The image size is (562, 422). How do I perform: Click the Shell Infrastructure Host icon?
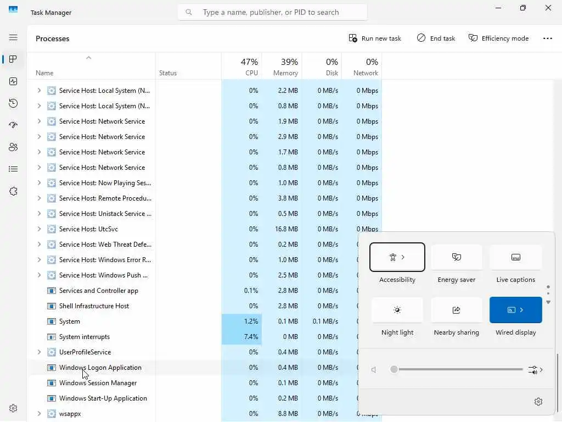click(x=52, y=306)
